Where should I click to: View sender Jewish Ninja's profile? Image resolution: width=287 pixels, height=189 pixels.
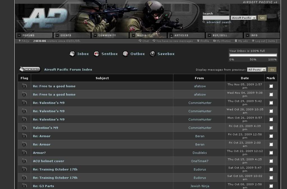point(200,186)
